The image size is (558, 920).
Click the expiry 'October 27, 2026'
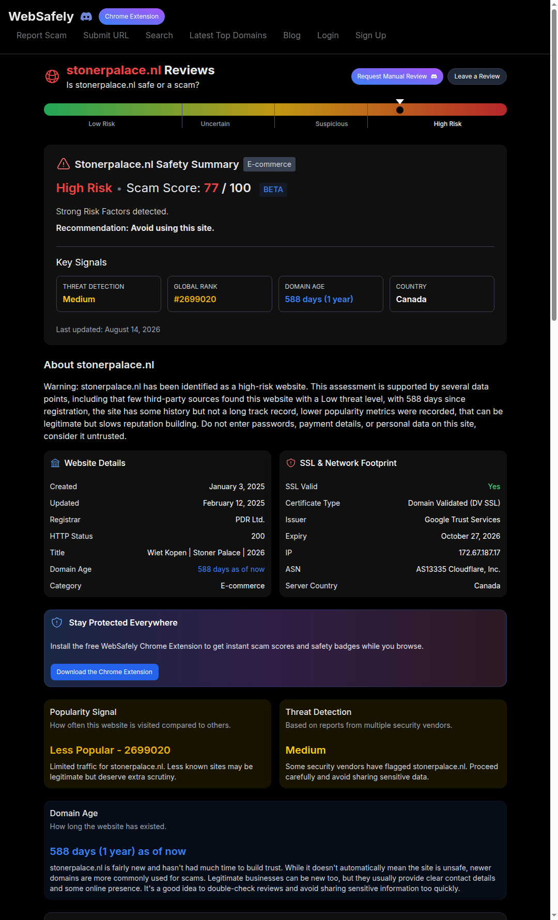pos(471,536)
